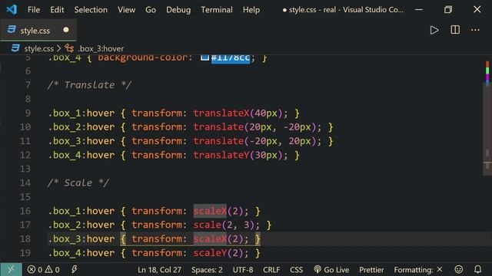Click the vertical editor scrollbar
The image size is (492, 276).
click(x=487, y=128)
